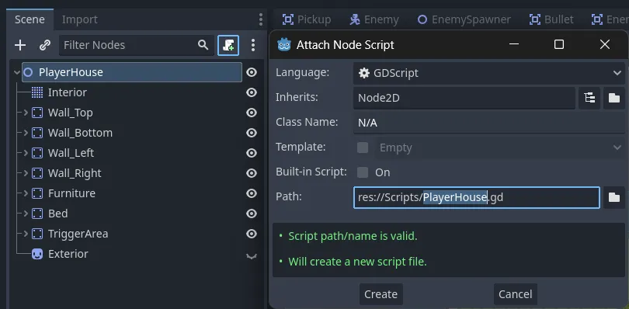Hide the Wall_Right node
Screen dimensions: 629x309
tap(252, 173)
